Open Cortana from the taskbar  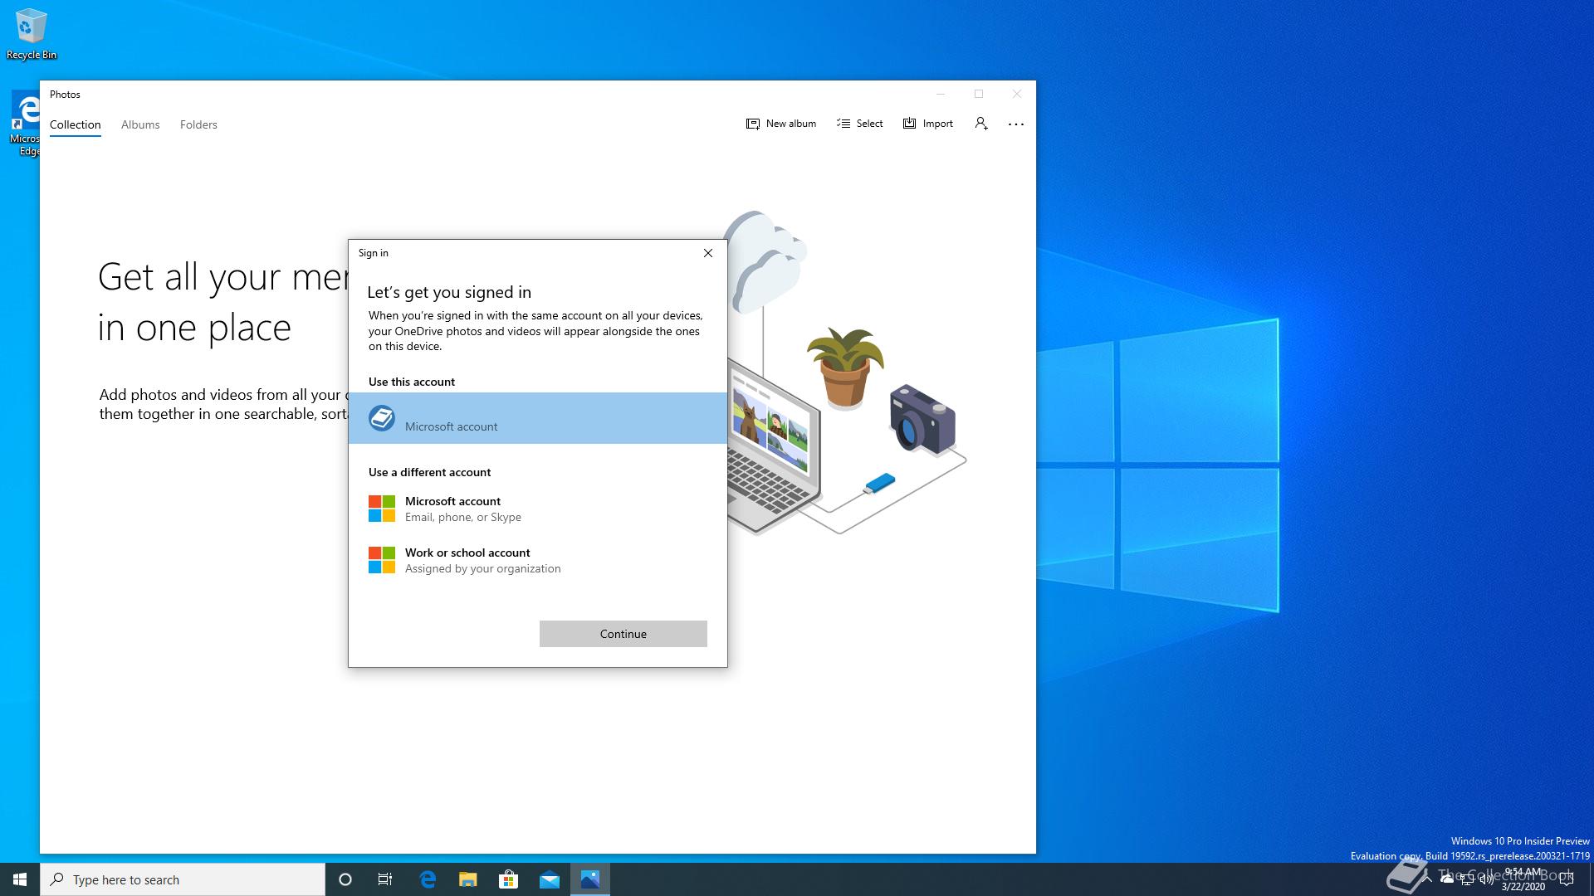pyautogui.click(x=345, y=879)
